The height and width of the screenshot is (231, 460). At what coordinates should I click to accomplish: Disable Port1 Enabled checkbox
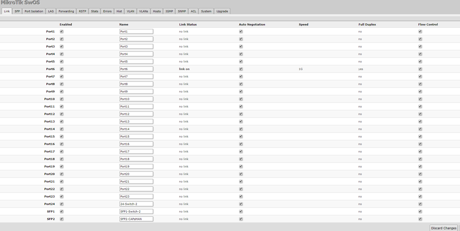pos(62,31)
